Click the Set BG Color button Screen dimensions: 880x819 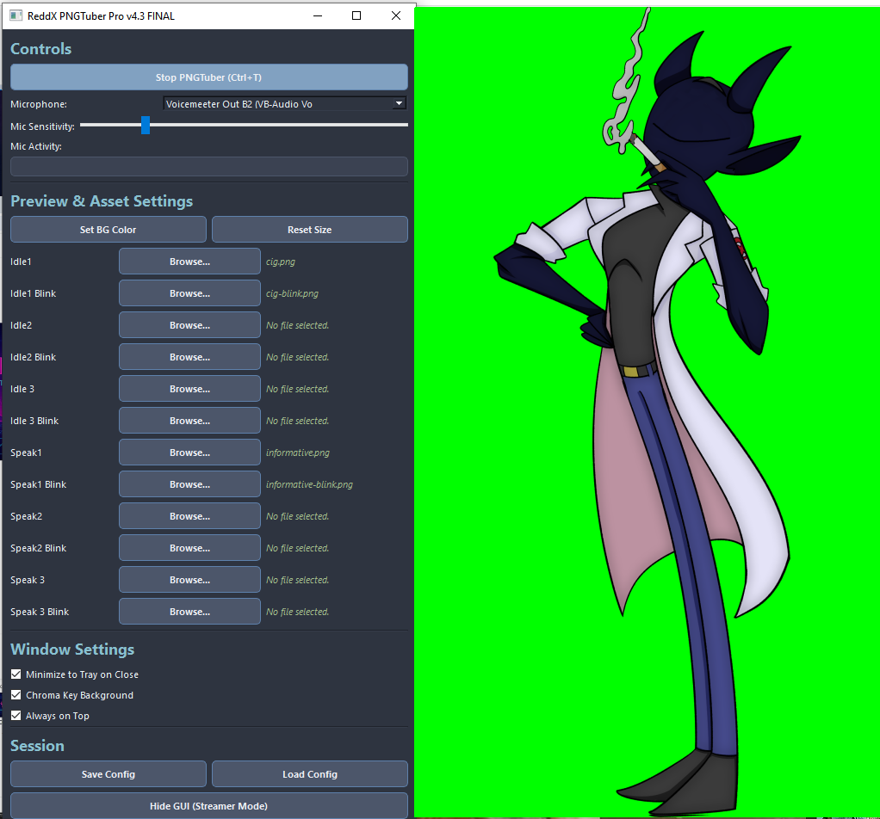(108, 230)
